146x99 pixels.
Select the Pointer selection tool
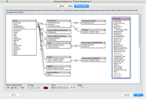[53, 88]
